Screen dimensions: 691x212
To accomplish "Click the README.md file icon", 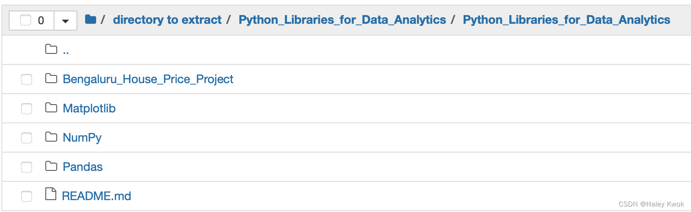I will click(x=51, y=195).
